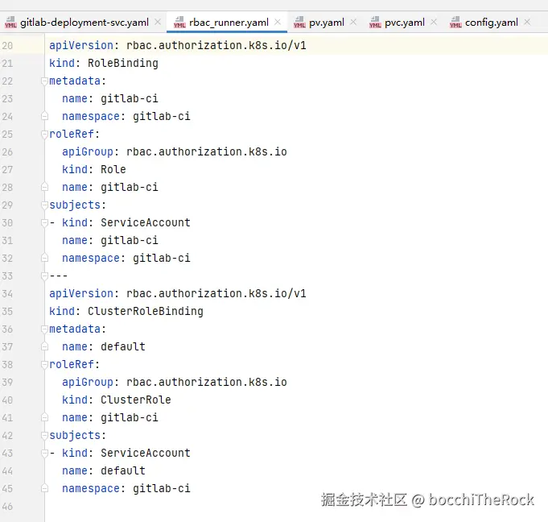Screen dimensions: 548x522
Task: Click 'name: default' on line 37
Action: point(104,346)
